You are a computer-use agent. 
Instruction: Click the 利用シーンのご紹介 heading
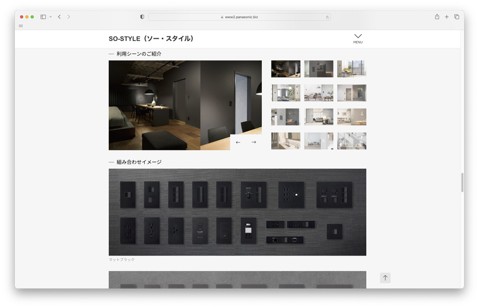tap(139, 54)
